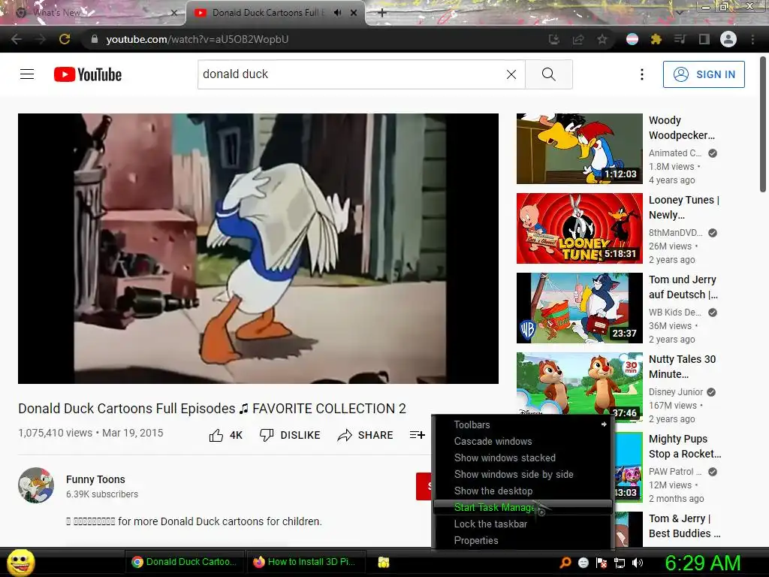The width and height of the screenshot is (769, 577).
Task: Select Show windows stacked
Action: click(x=523, y=458)
